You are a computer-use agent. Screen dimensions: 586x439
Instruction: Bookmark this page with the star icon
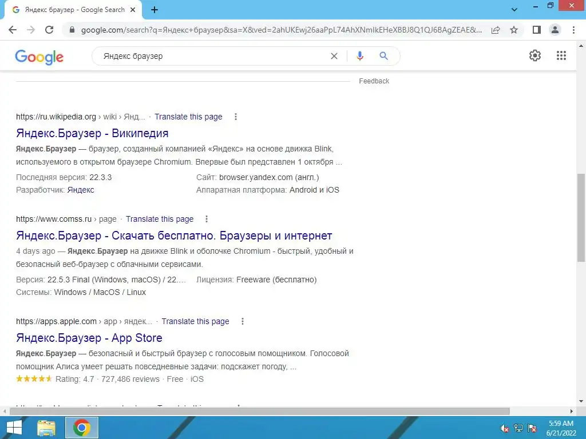click(514, 30)
